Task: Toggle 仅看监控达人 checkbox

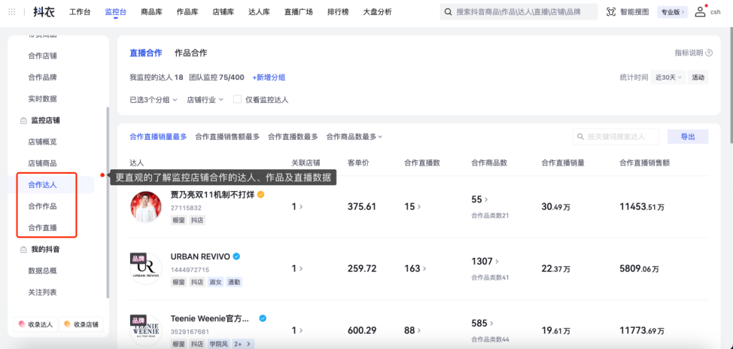Action: [237, 99]
